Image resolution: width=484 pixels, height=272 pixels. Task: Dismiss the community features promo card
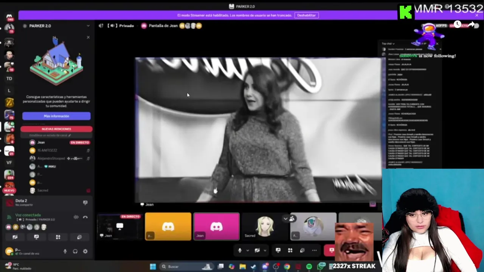pos(88,37)
